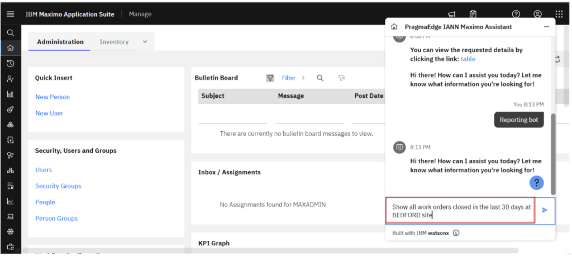The image size is (572, 257).
Task: Minimize the Maximo Assistant chat panel
Action: tap(546, 27)
